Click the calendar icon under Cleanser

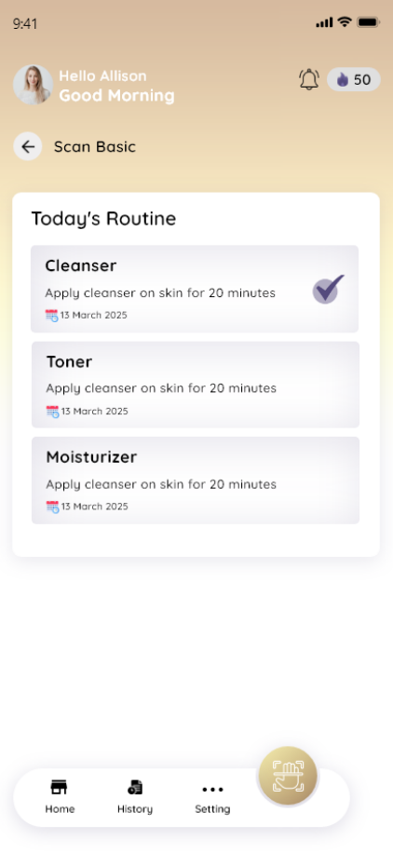pyautogui.click(x=52, y=316)
